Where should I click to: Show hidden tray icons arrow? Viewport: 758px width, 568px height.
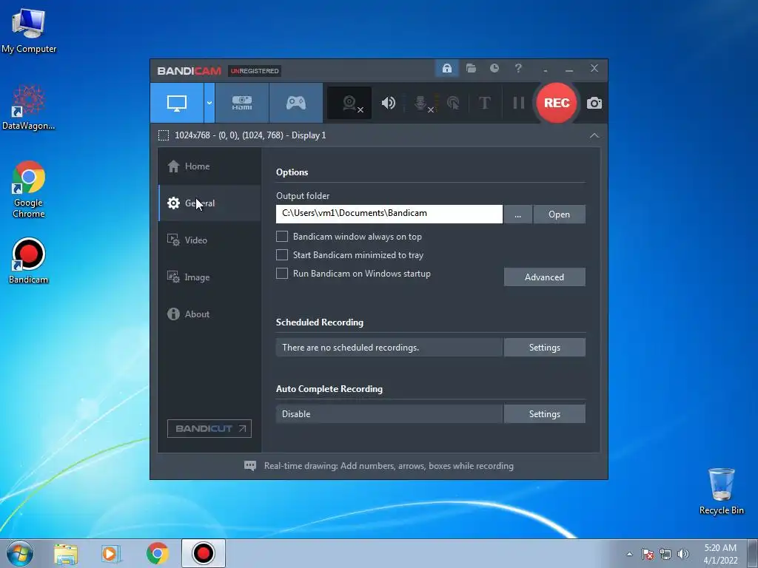(629, 554)
